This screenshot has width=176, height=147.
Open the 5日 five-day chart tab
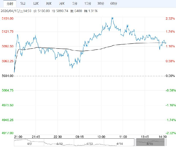click(23, 3)
